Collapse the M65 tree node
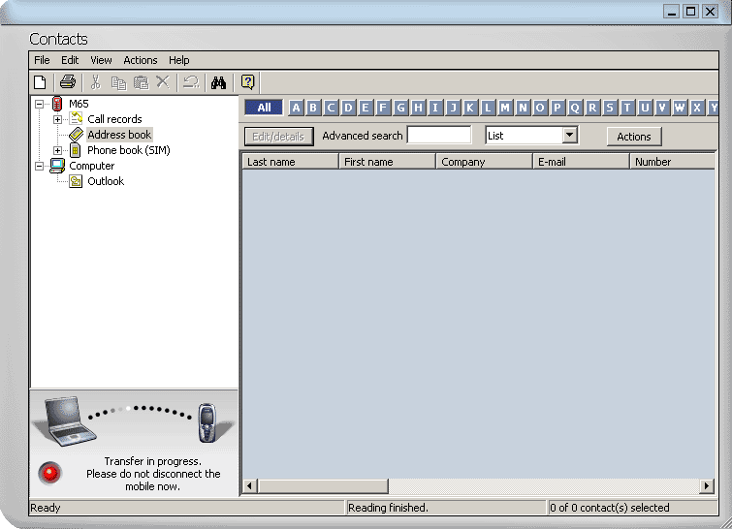732x529 pixels. pos(40,104)
